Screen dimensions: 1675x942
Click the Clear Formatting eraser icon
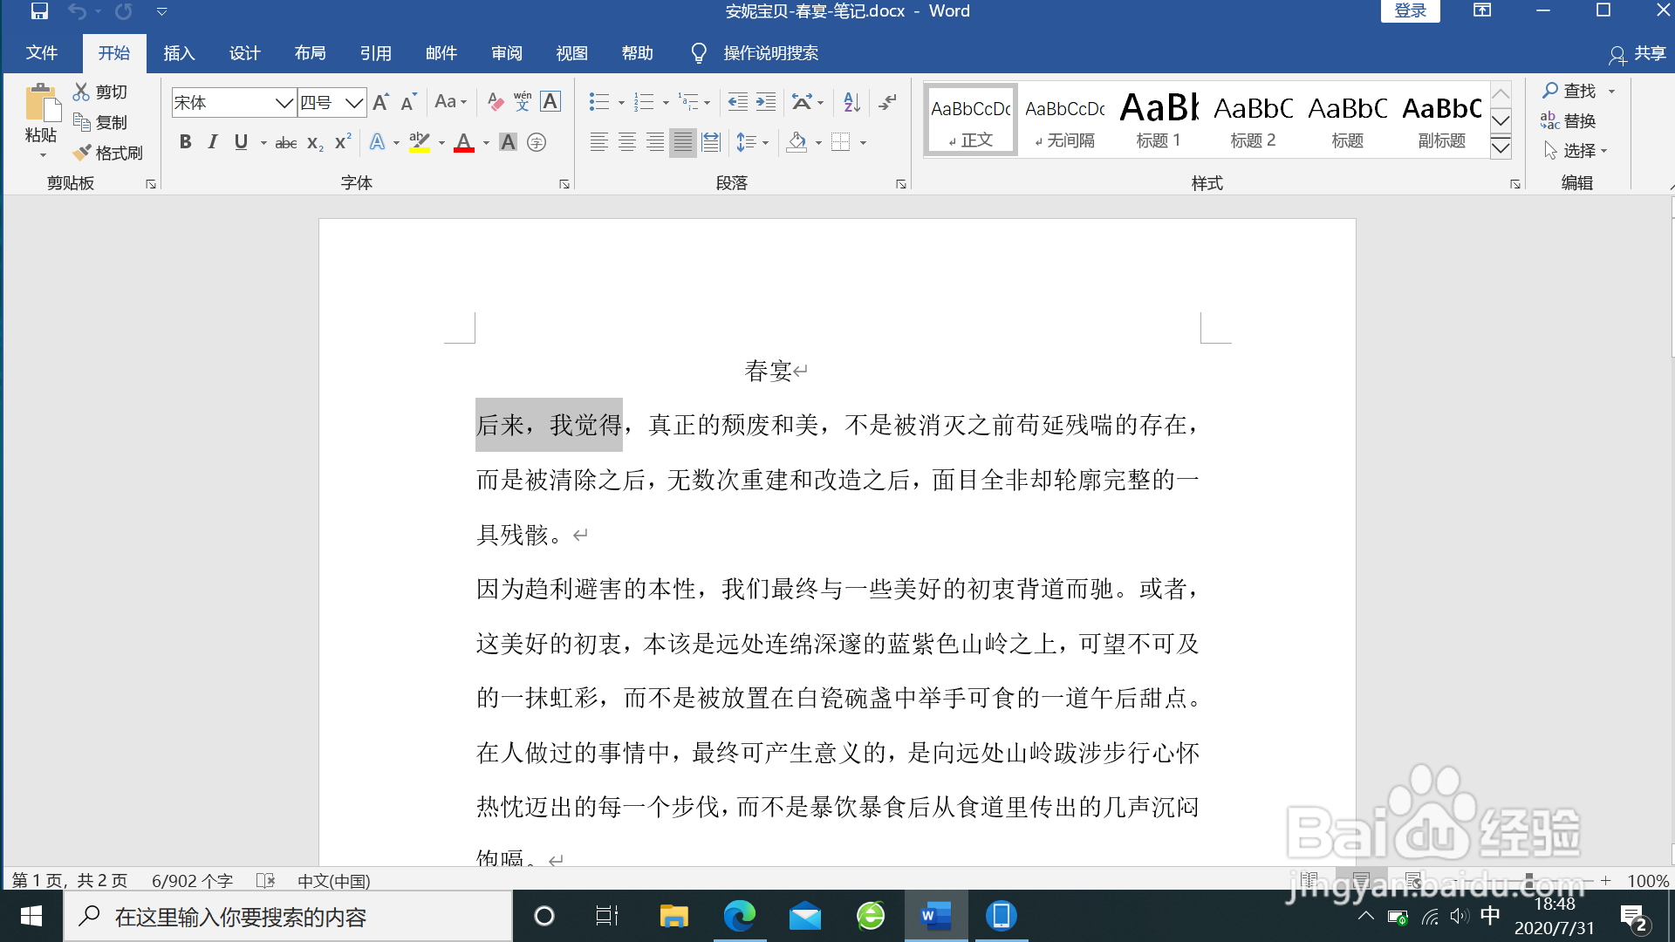click(496, 102)
